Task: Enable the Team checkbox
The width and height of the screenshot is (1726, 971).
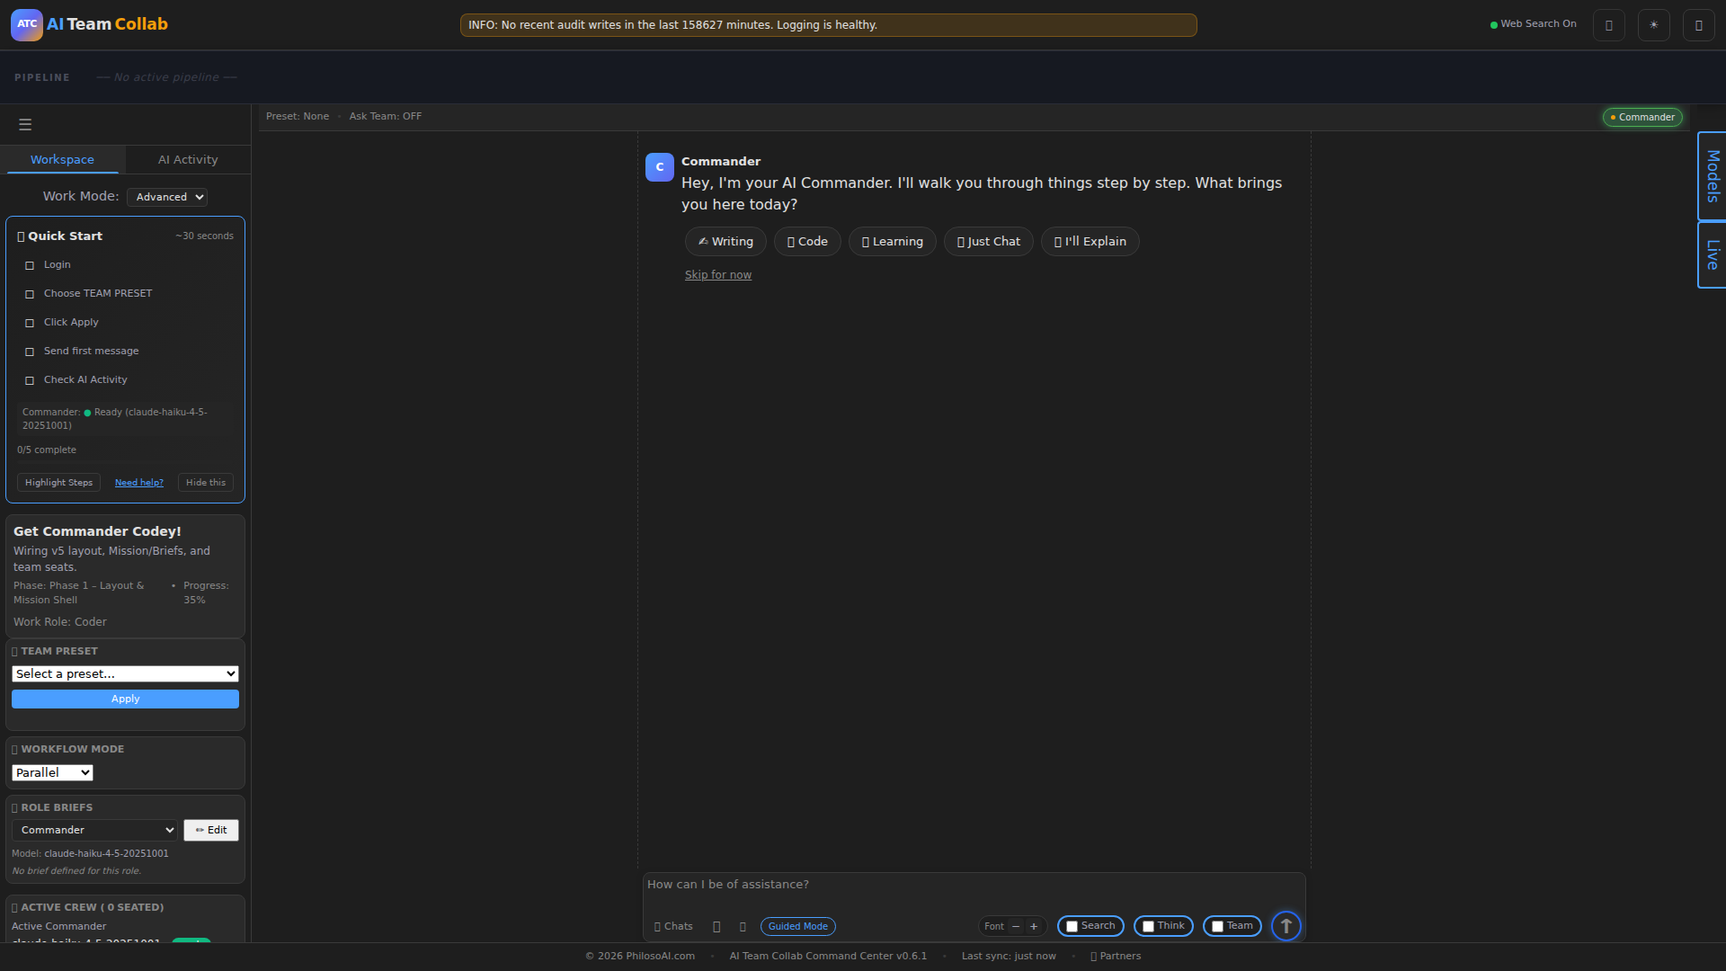Action: pos(1217,926)
